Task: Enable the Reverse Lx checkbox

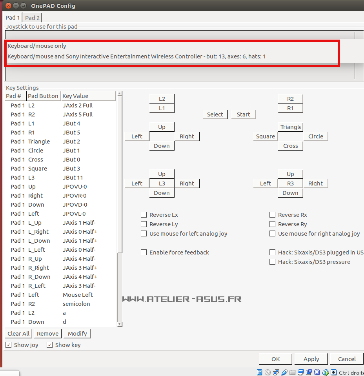Action: [144, 215]
